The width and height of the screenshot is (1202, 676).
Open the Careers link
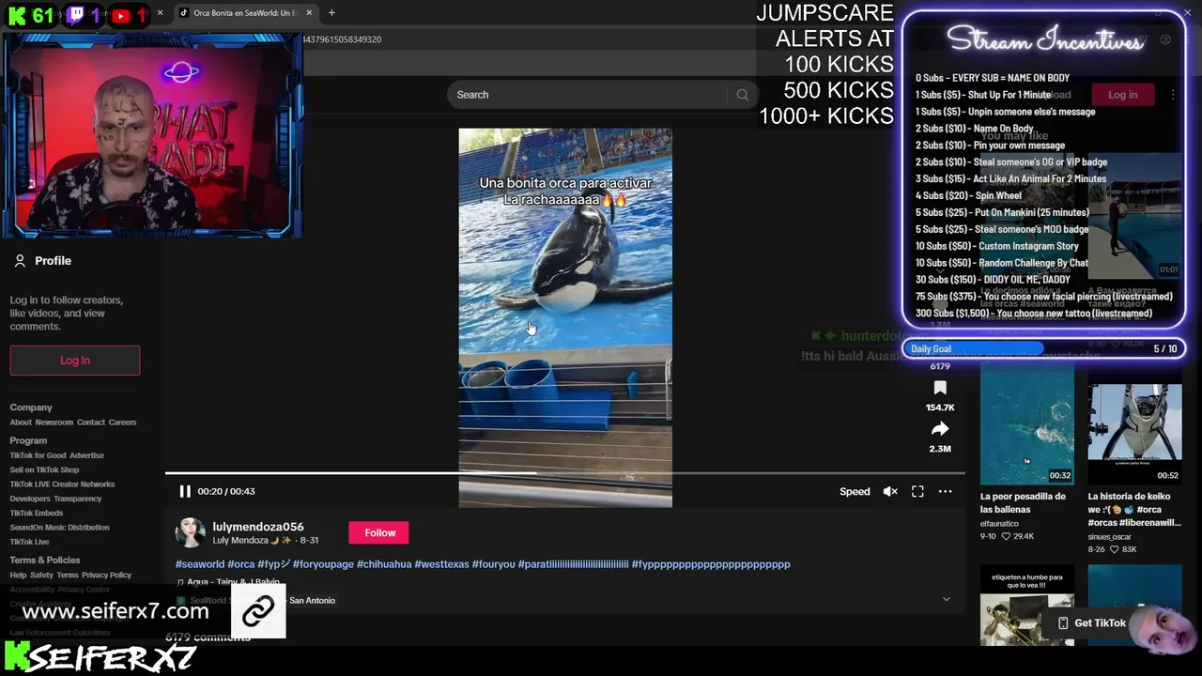(x=122, y=422)
